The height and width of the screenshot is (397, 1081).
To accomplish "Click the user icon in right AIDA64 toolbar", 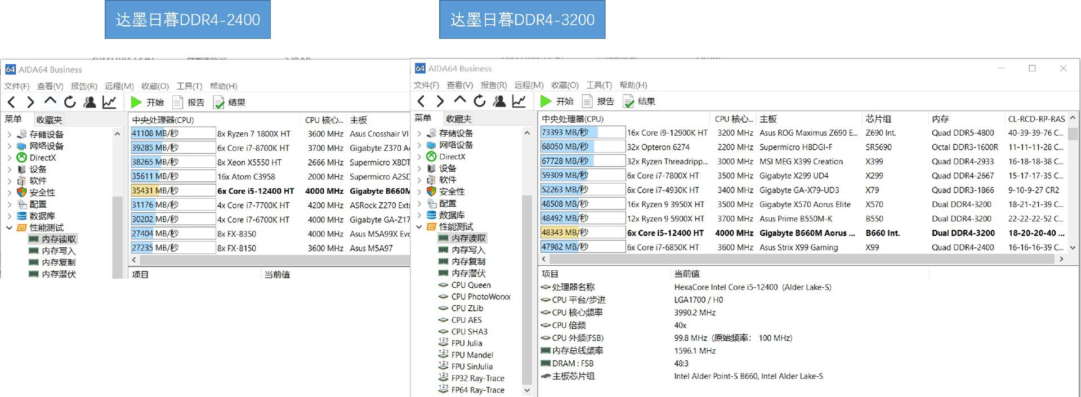I will (x=499, y=101).
